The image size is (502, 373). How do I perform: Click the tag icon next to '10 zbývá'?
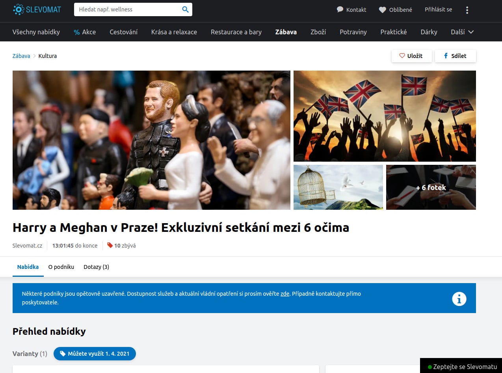110,245
